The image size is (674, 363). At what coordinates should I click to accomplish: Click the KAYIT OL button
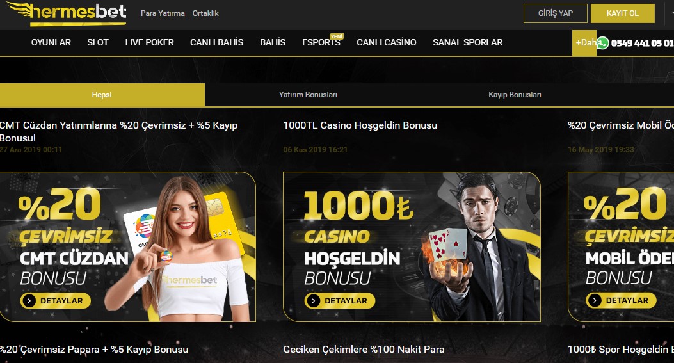pyautogui.click(x=622, y=13)
